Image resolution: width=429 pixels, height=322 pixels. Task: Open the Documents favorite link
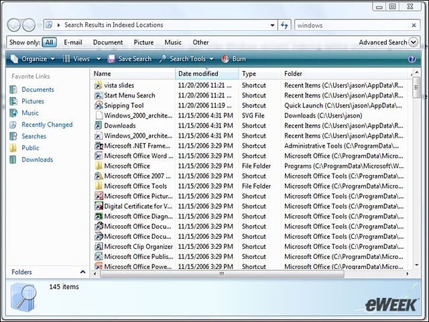38,89
